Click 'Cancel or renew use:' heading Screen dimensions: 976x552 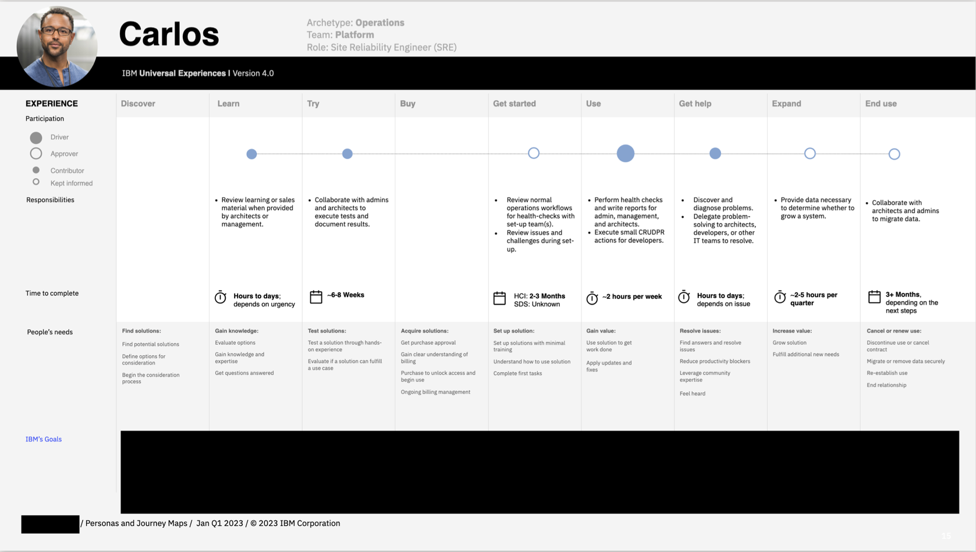point(894,331)
